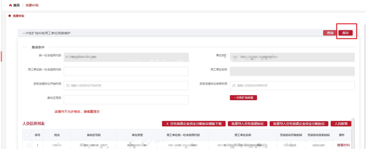The image size is (366, 149).
Task: Click the disabled 统一社会信用代码 field
Action: click(126, 57)
